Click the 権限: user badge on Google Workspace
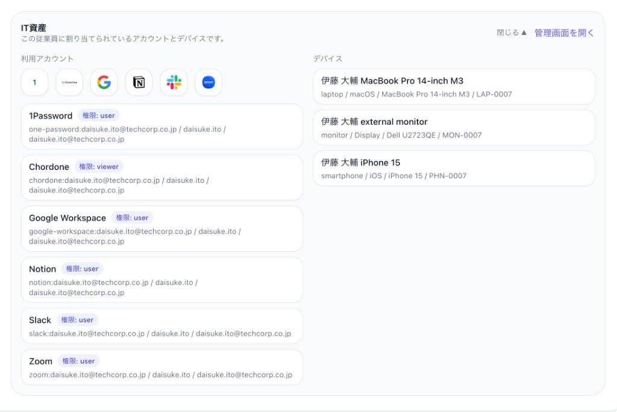 pos(132,218)
